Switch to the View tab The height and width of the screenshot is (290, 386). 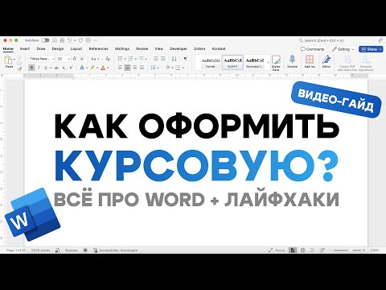coord(158,49)
